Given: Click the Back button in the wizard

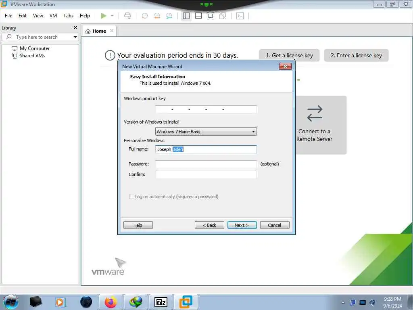Looking at the screenshot, I should 209,225.
